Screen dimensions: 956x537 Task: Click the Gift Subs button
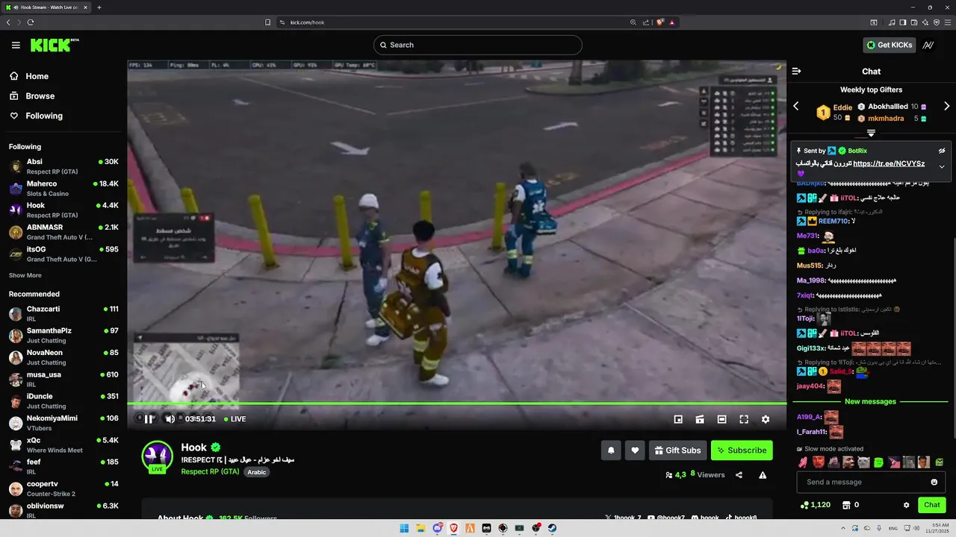[x=677, y=450]
